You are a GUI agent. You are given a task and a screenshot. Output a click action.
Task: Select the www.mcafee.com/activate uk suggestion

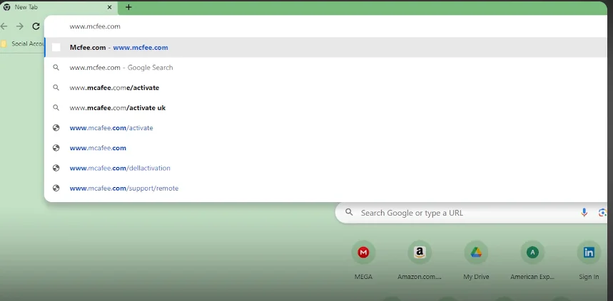pyautogui.click(x=325, y=107)
